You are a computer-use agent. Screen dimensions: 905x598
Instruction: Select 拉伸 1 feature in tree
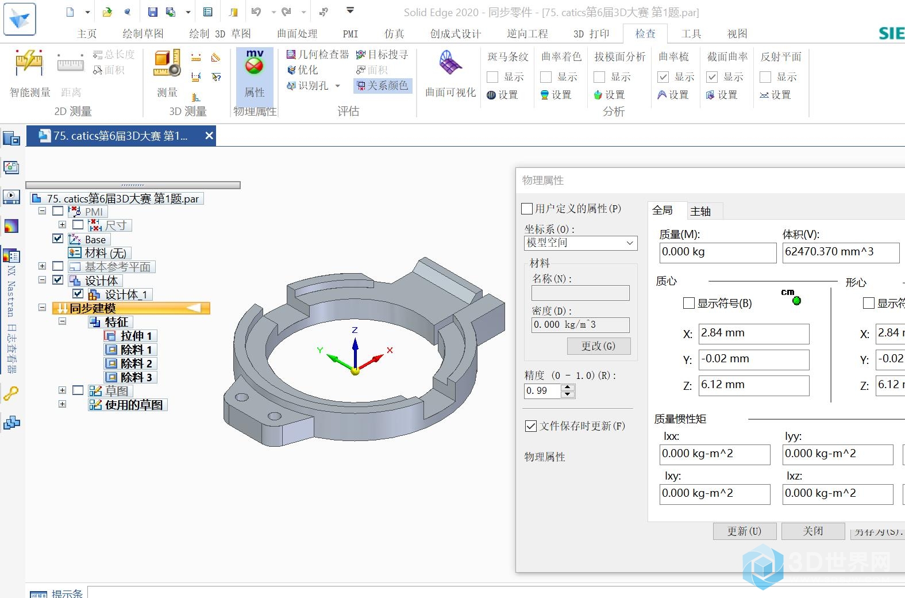130,336
